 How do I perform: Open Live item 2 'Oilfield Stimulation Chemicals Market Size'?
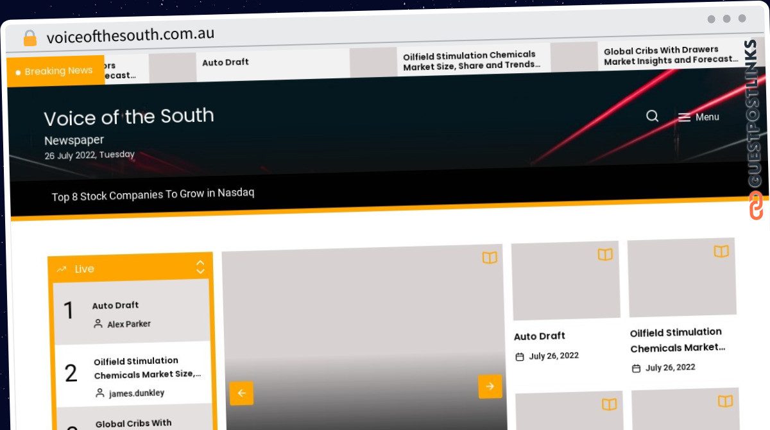tap(148, 368)
